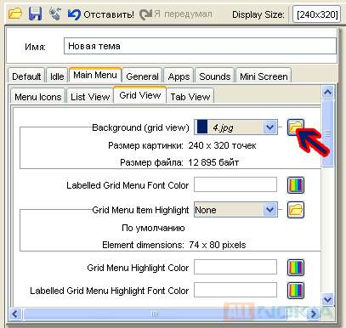
Task: Open color picker for Grid Menu Highlight Color
Action: pos(296,267)
